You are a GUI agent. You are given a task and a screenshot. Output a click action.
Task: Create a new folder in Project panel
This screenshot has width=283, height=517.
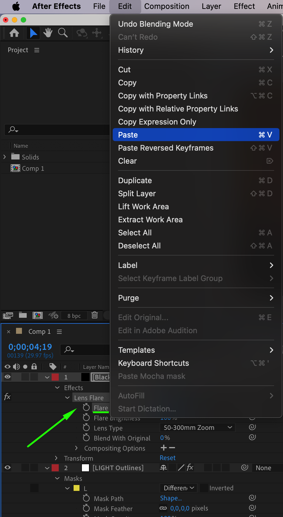23,315
